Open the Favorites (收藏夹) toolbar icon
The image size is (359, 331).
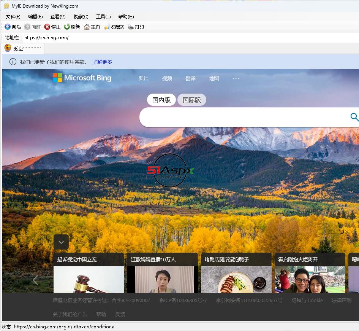click(x=107, y=27)
